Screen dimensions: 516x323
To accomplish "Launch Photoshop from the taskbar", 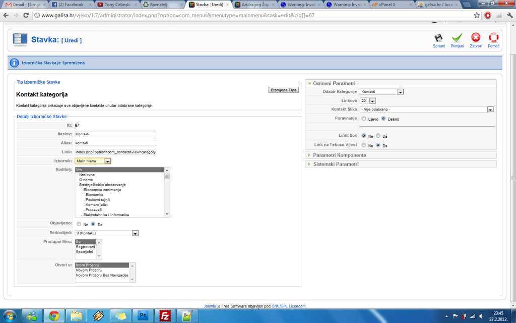I will 142,316.
